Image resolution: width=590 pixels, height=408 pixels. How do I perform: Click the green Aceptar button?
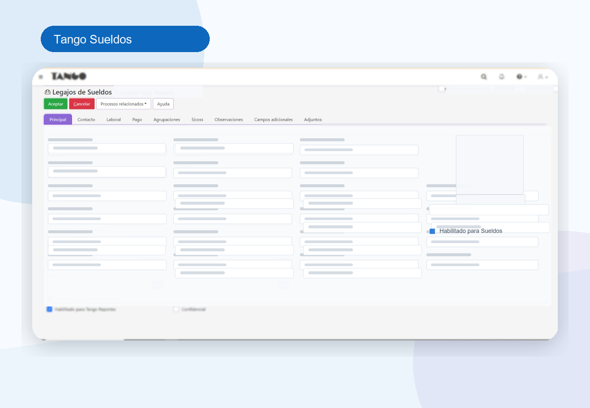pos(56,104)
